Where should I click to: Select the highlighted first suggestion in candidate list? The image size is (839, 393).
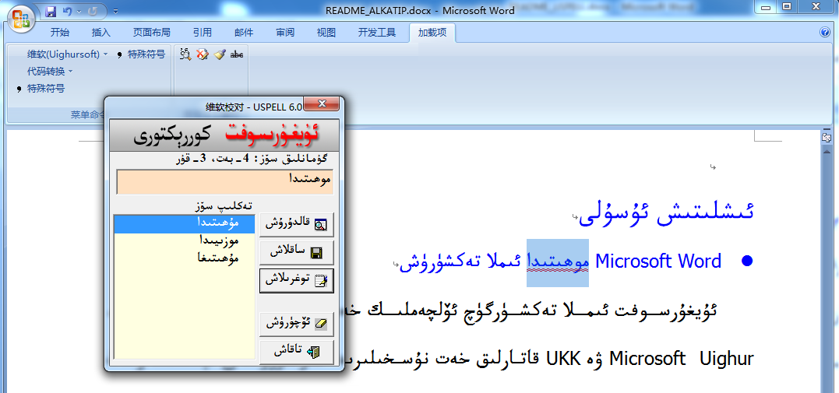point(185,223)
